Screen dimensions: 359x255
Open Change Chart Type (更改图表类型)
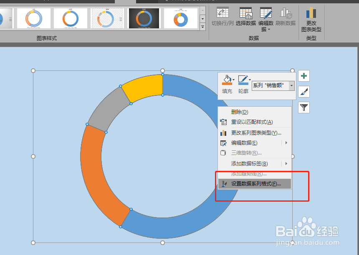(x=311, y=20)
